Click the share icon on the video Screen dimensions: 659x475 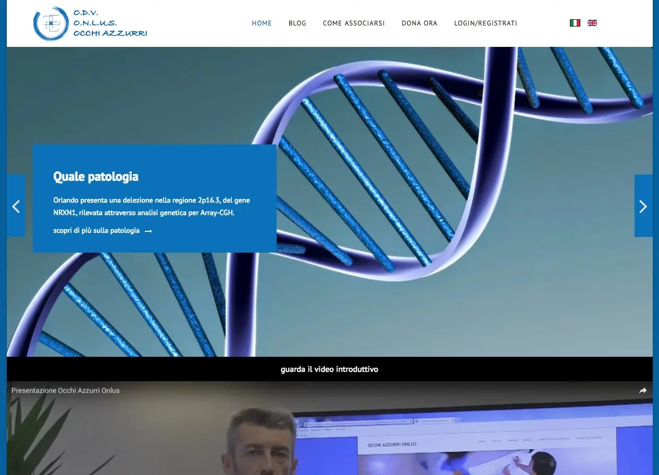(643, 391)
